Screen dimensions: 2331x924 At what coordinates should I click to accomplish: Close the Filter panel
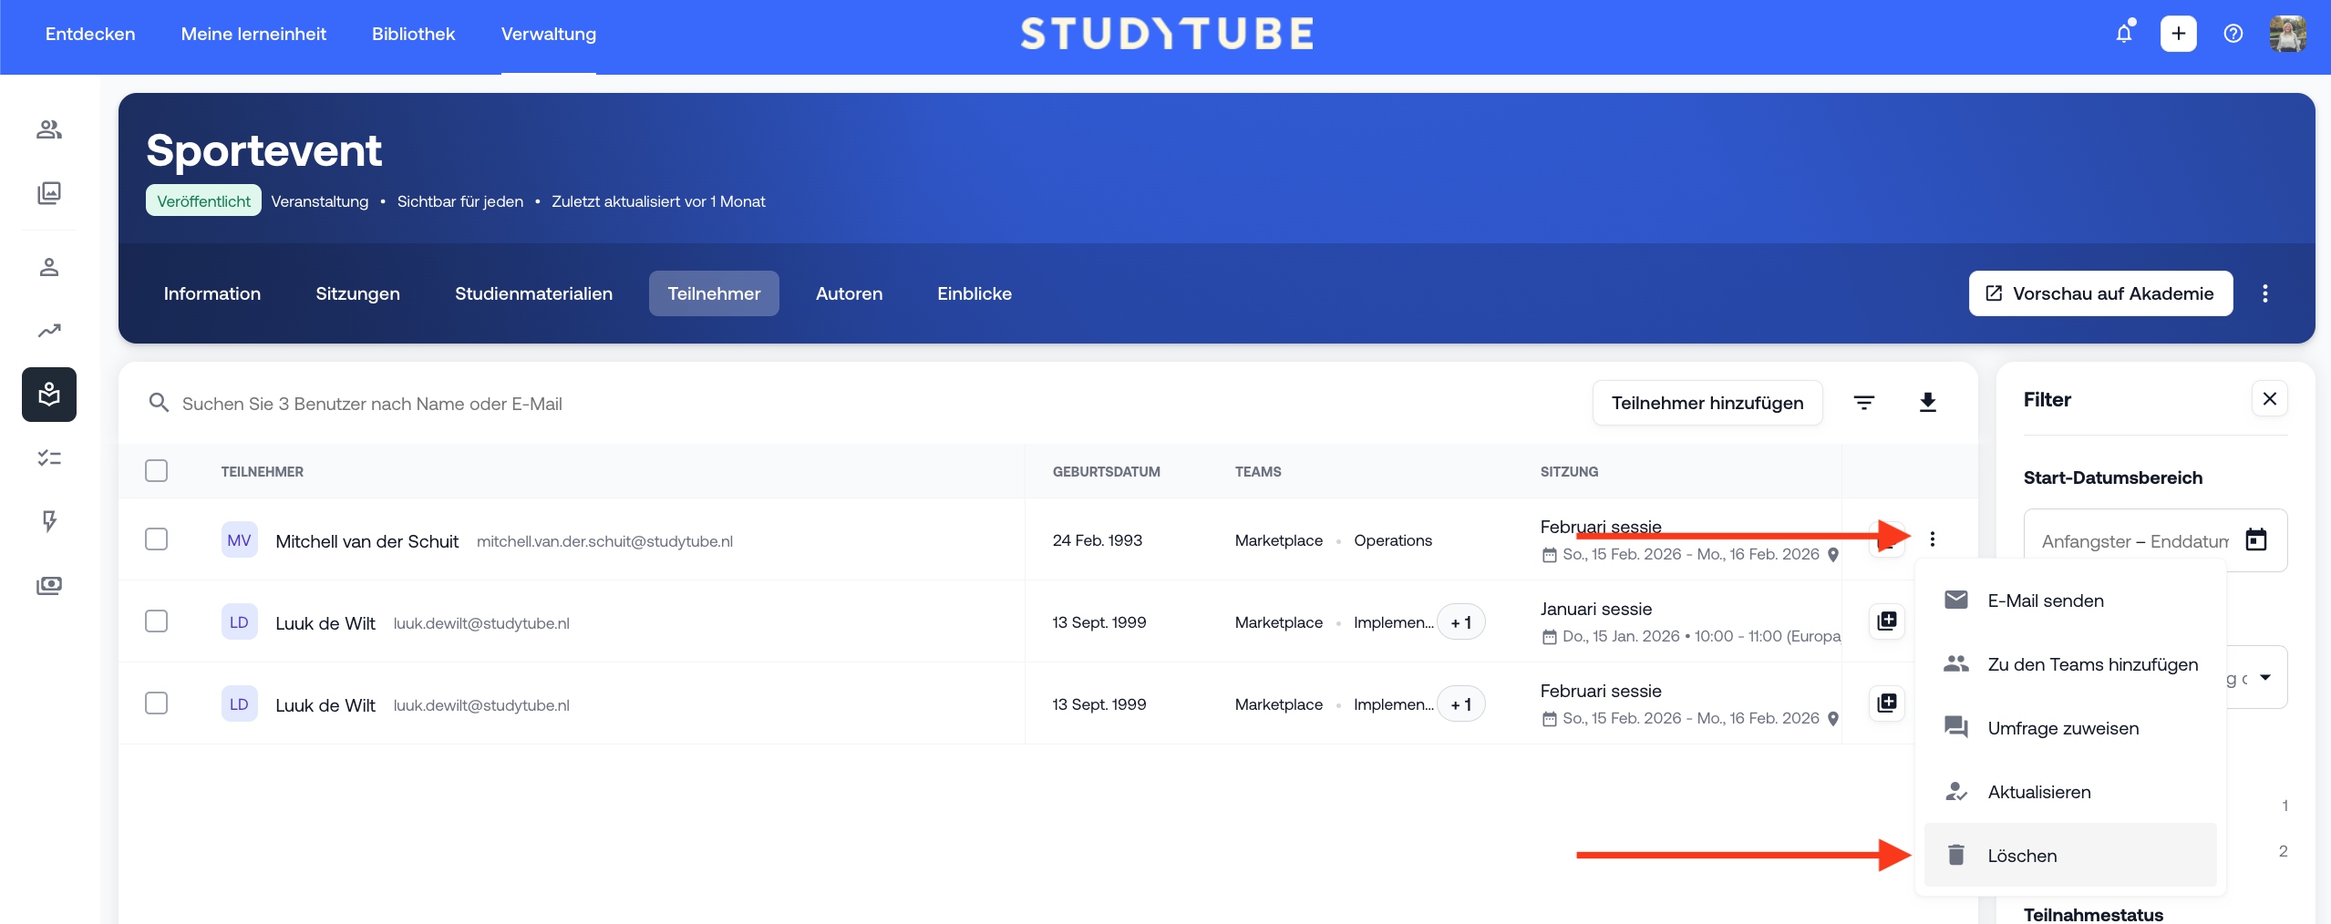click(2270, 399)
